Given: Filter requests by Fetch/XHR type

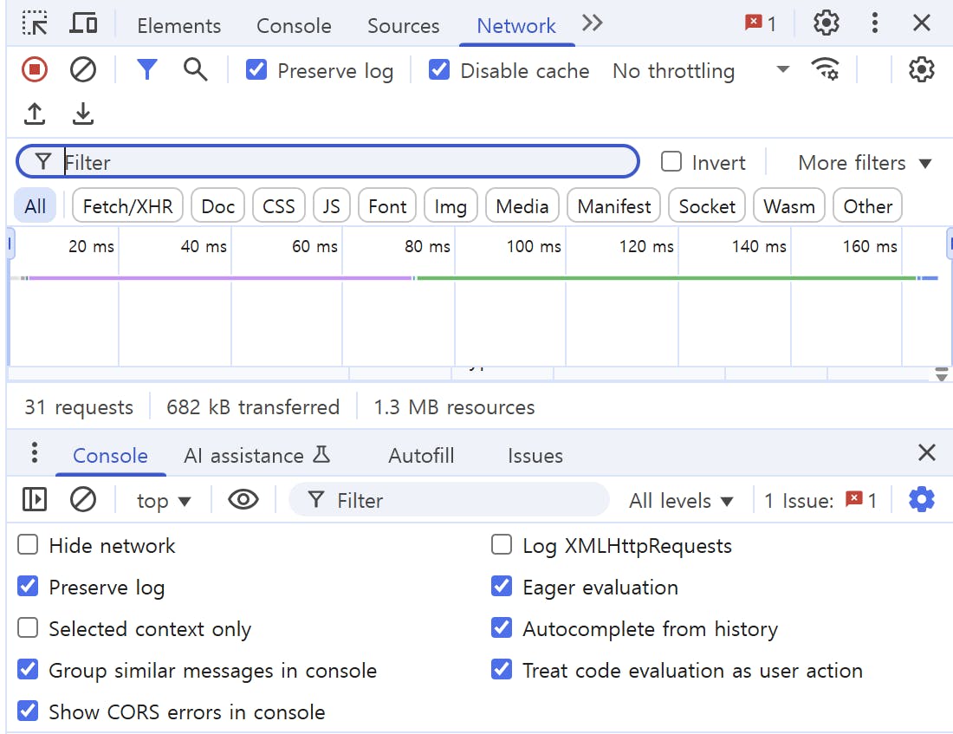Looking at the screenshot, I should point(127,206).
